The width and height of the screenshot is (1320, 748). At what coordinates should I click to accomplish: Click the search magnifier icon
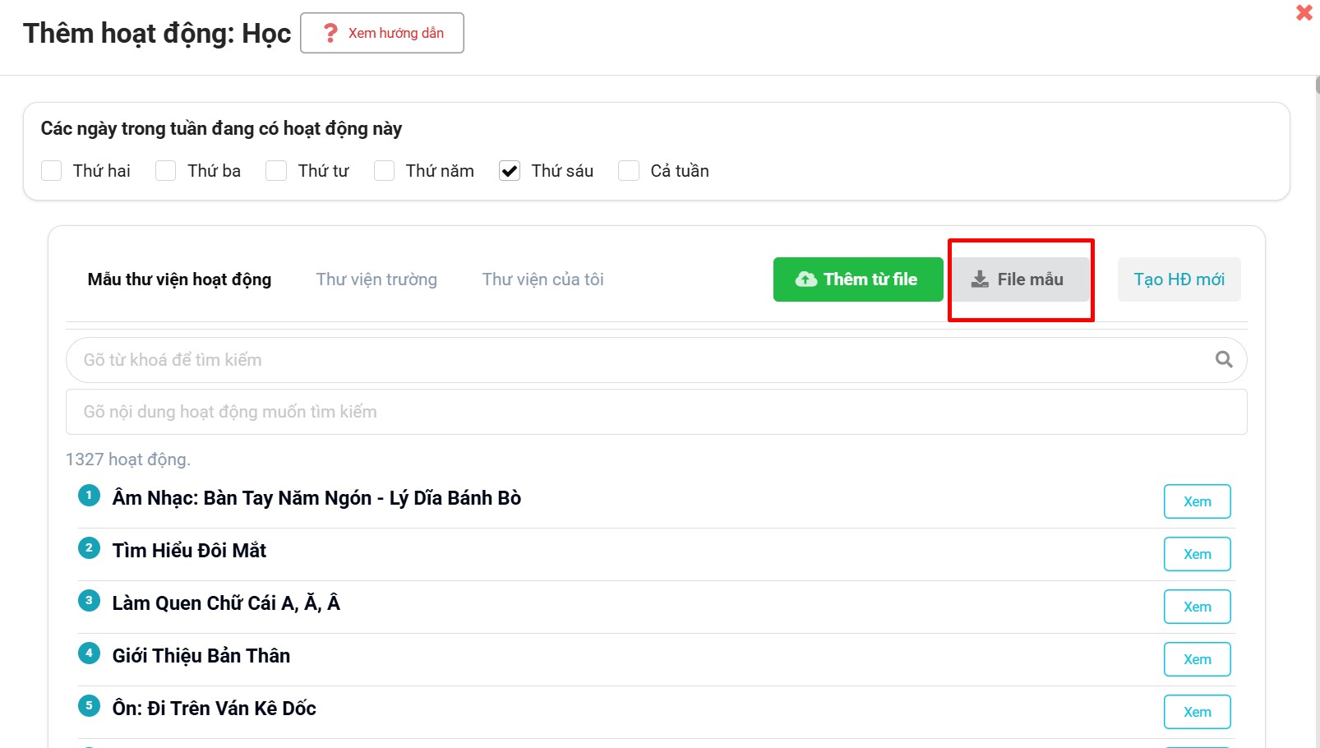[x=1223, y=360]
